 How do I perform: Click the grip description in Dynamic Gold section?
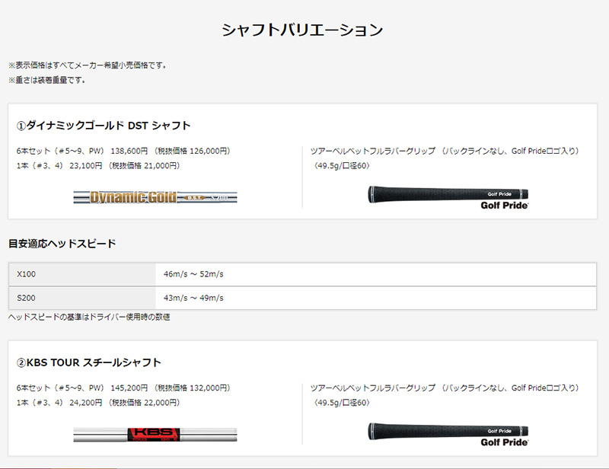445,151
